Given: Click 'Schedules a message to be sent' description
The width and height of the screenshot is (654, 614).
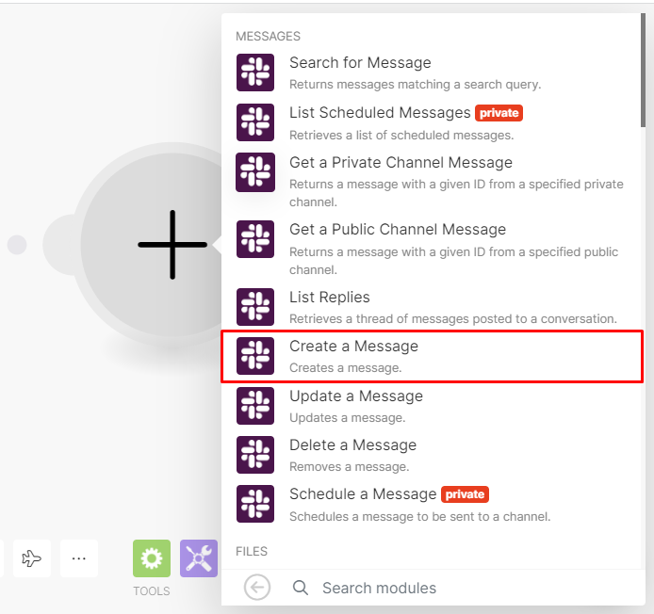Looking at the screenshot, I should pyautogui.click(x=420, y=517).
